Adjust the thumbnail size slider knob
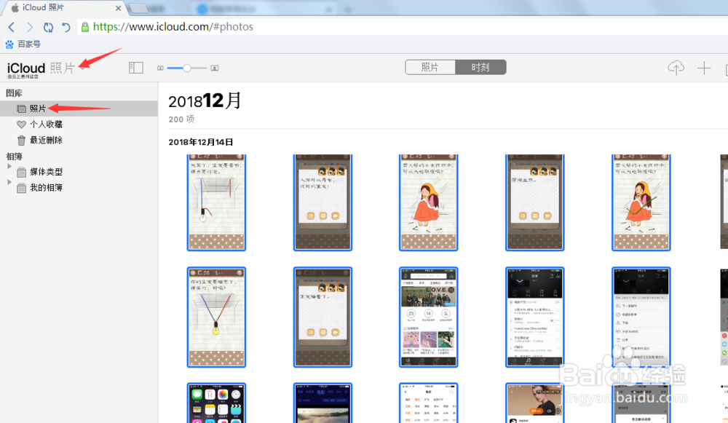This screenshot has width=728, height=423. coord(186,68)
